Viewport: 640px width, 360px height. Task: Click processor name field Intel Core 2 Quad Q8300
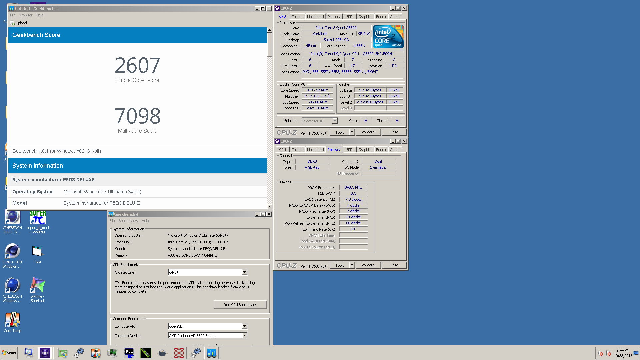(x=336, y=28)
